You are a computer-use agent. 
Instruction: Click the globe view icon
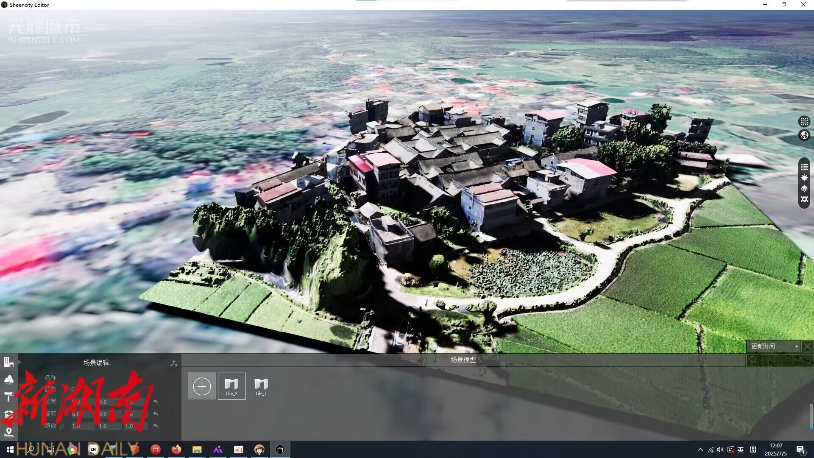coord(804,135)
